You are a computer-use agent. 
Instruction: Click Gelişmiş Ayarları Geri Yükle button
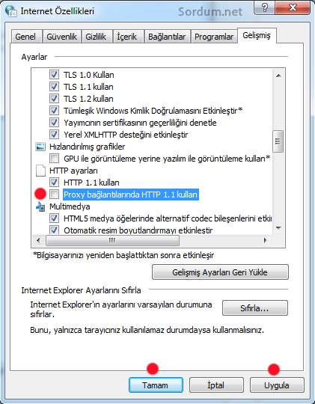pyautogui.click(x=220, y=272)
